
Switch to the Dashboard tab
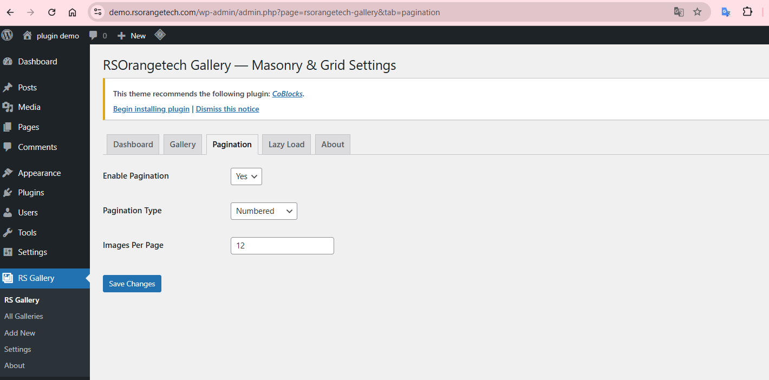point(133,145)
